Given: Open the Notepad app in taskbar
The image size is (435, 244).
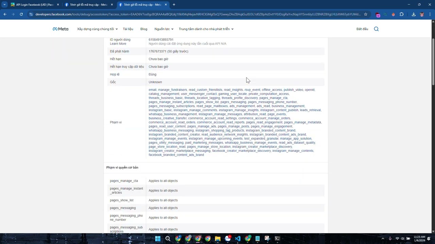Looking at the screenshot, I should click(x=257, y=239).
